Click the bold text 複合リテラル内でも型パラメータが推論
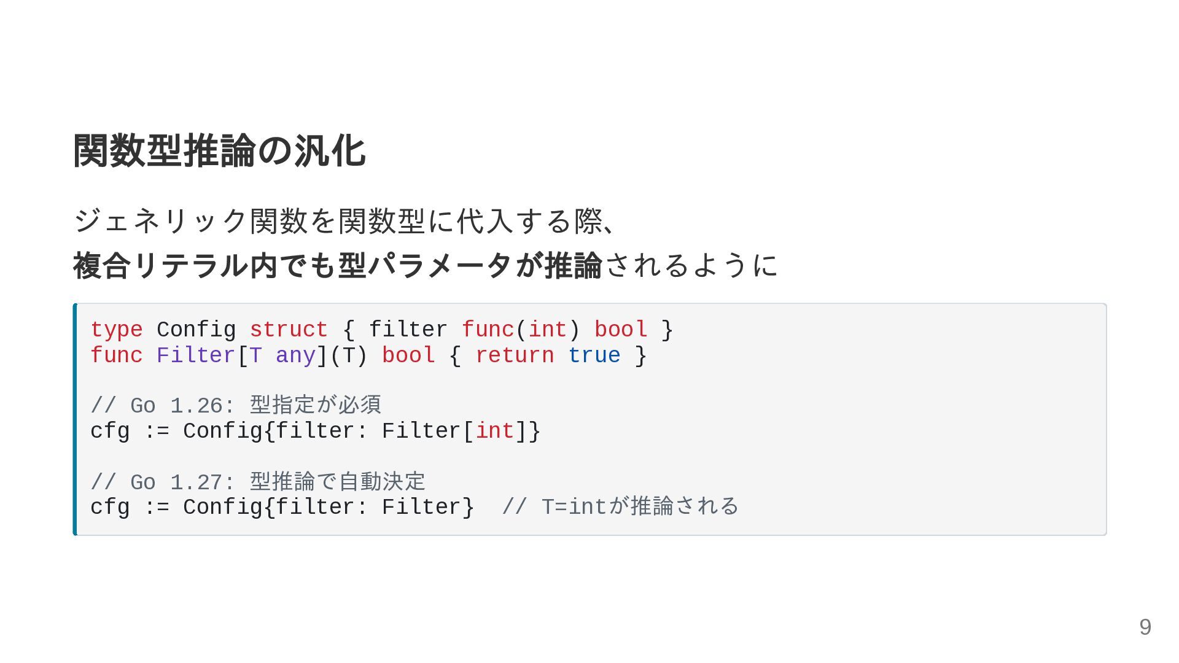 click(x=338, y=265)
